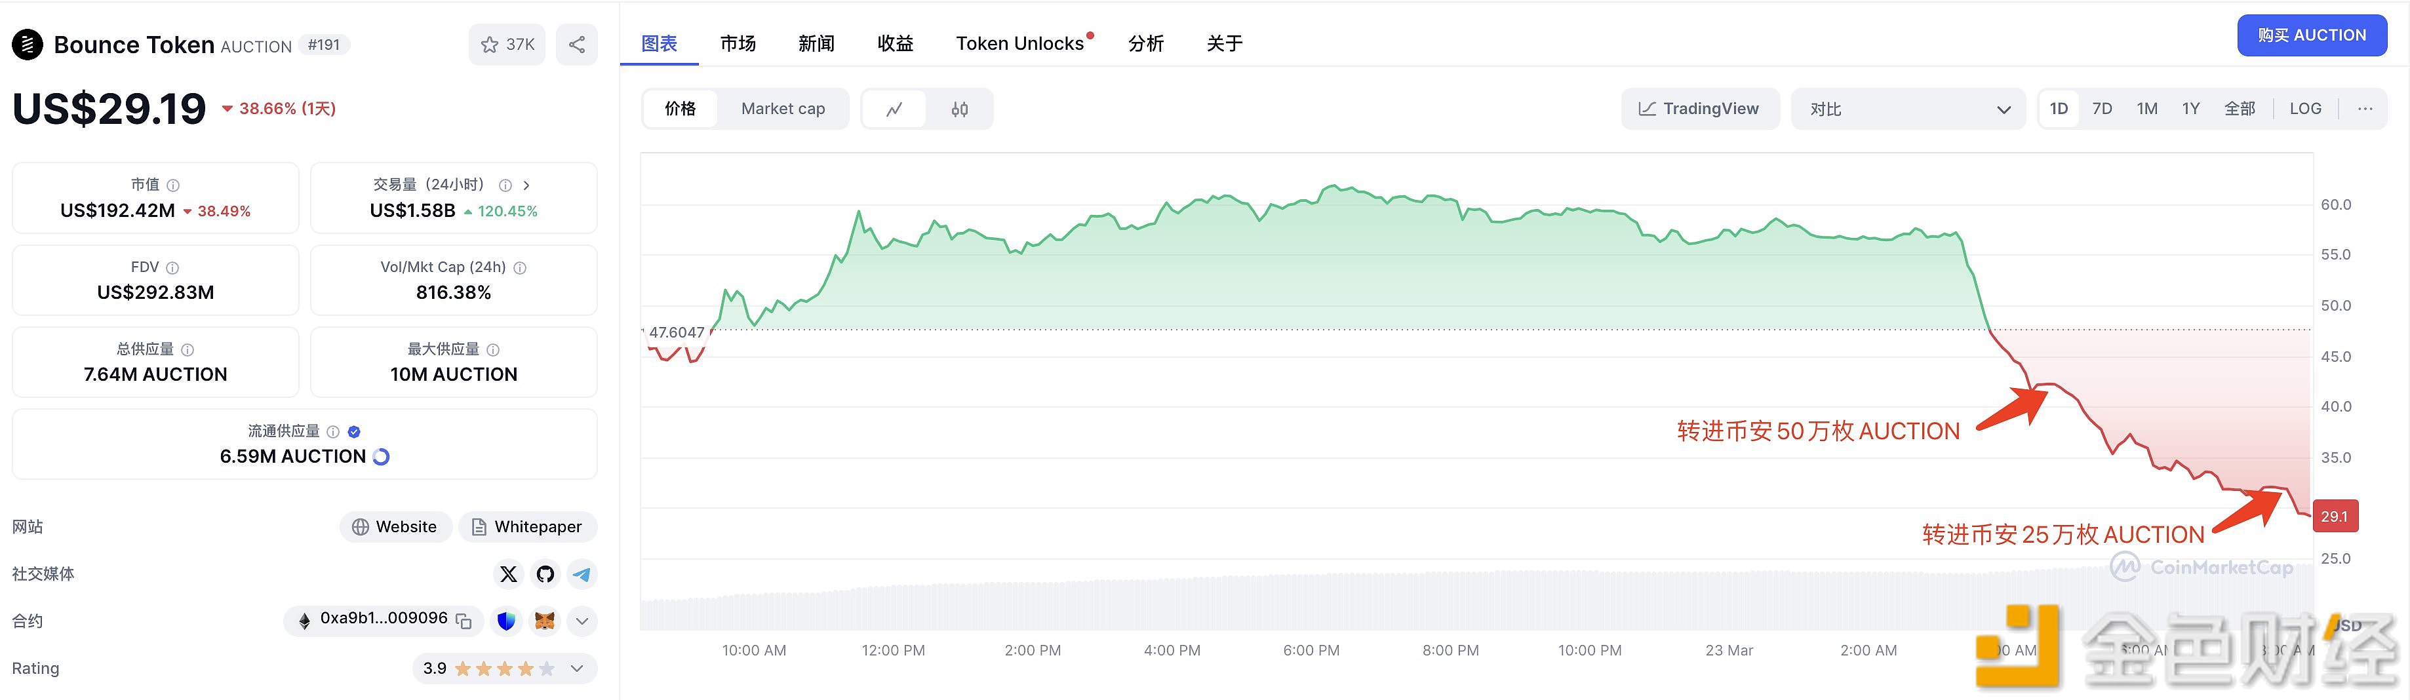2410x700 pixels.
Task: Click the share icon next to the watchlist star
Action: (576, 44)
